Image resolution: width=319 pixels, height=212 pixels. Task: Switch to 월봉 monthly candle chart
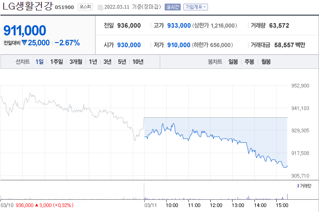pos(266,62)
